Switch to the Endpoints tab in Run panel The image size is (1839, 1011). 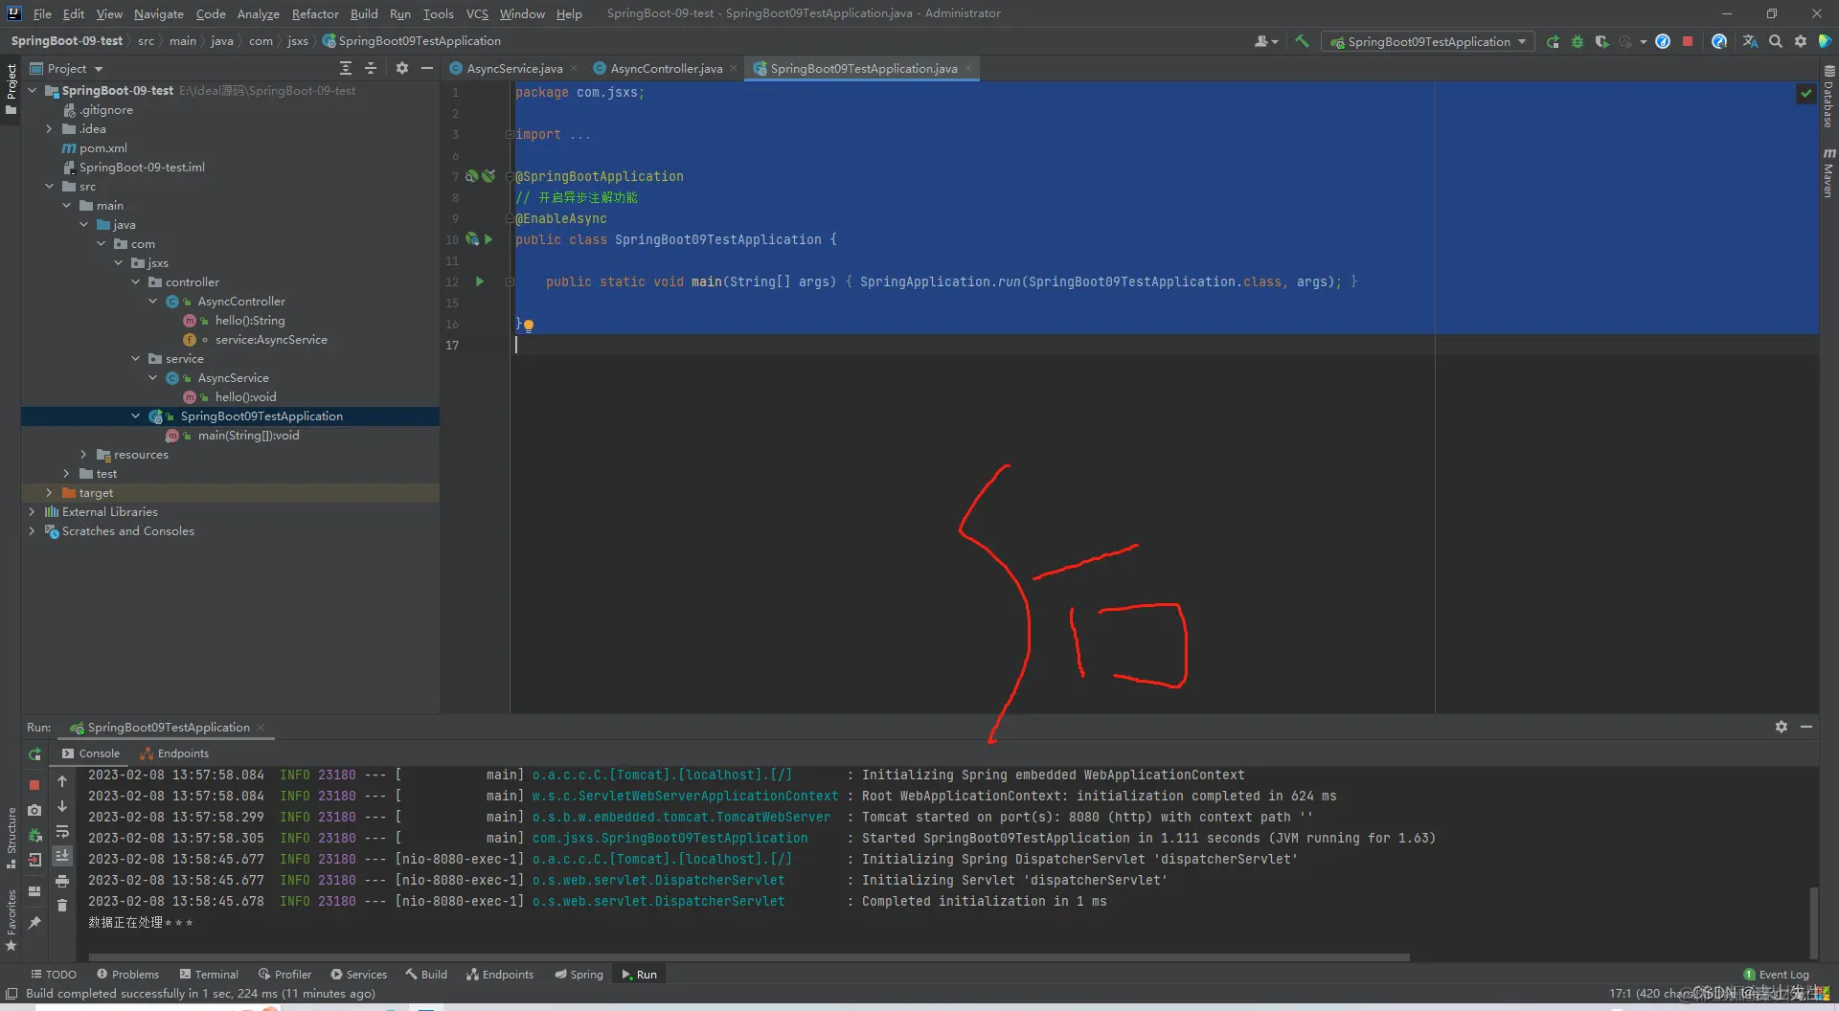pyautogui.click(x=174, y=753)
